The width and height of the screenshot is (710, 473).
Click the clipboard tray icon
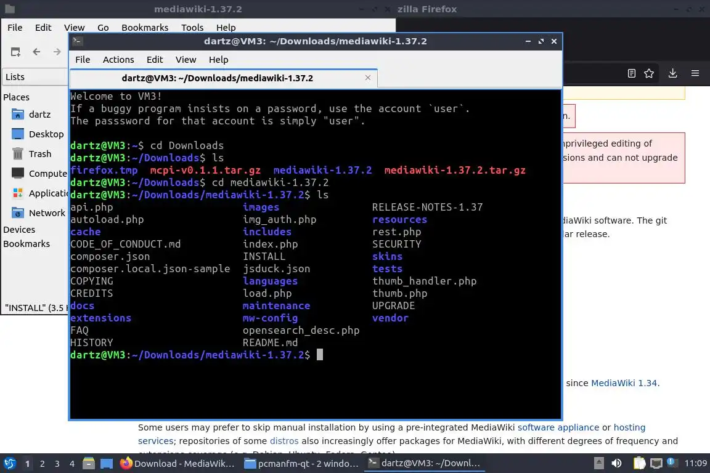click(639, 463)
